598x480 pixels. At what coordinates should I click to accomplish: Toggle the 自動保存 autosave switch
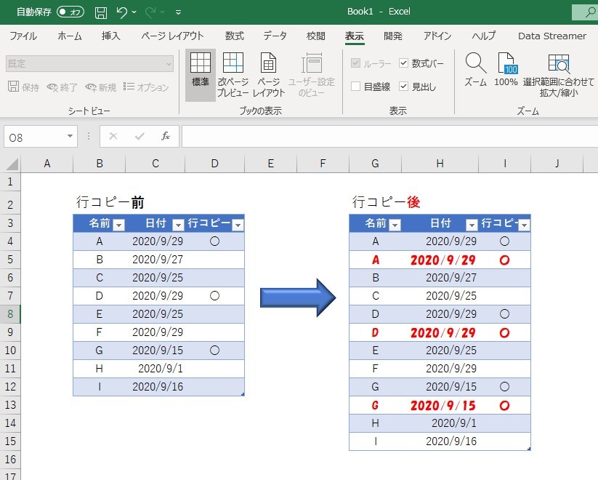[x=70, y=12]
